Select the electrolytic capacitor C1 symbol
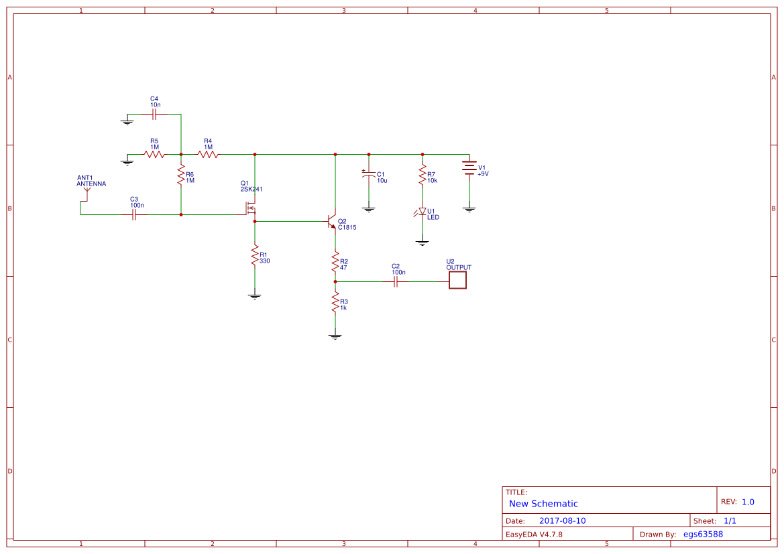 click(368, 176)
